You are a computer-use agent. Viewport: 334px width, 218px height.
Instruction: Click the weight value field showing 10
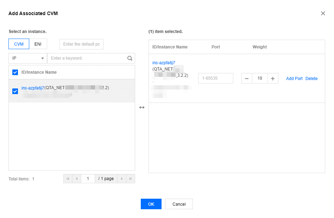pos(260,78)
